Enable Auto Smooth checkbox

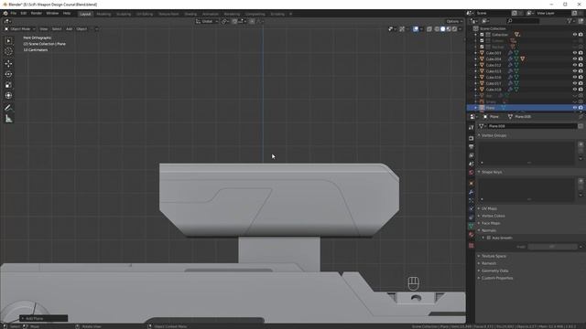click(x=488, y=238)
